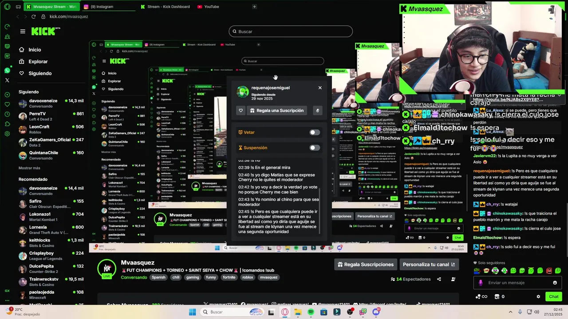Open a new browser tab with plus

click(254, 7)
